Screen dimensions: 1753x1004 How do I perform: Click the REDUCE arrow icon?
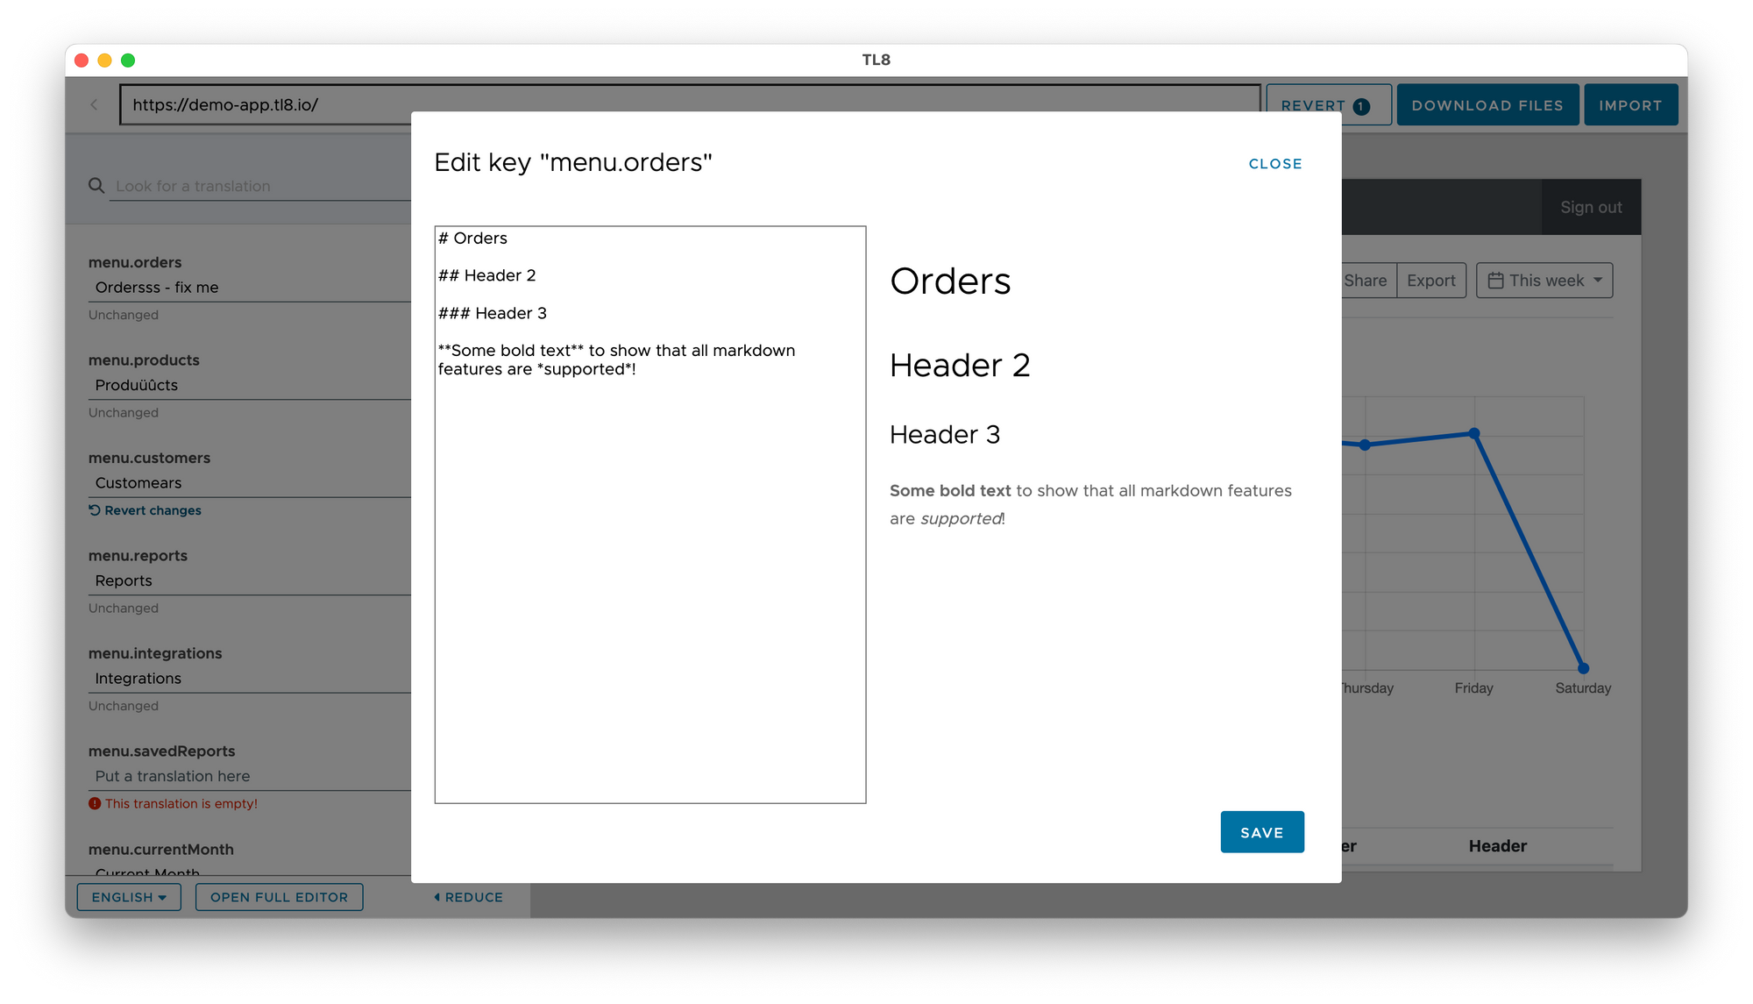(436, 897)
